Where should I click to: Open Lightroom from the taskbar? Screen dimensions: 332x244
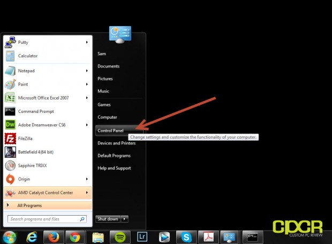(142, 237)
